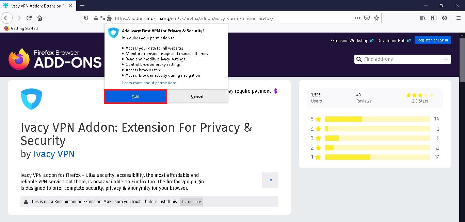
Task: Bookmark this page with the star
Action: point(376,18)
